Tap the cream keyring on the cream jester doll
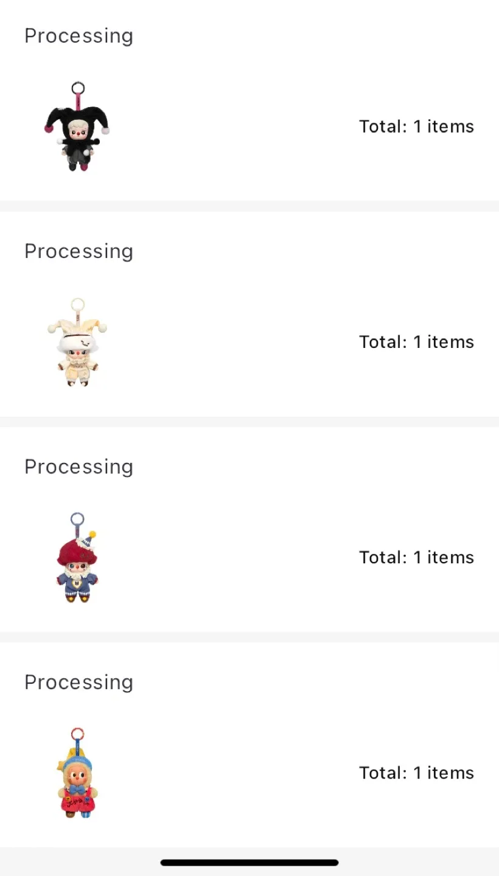The image size is (499, 876). coord(78,304)
